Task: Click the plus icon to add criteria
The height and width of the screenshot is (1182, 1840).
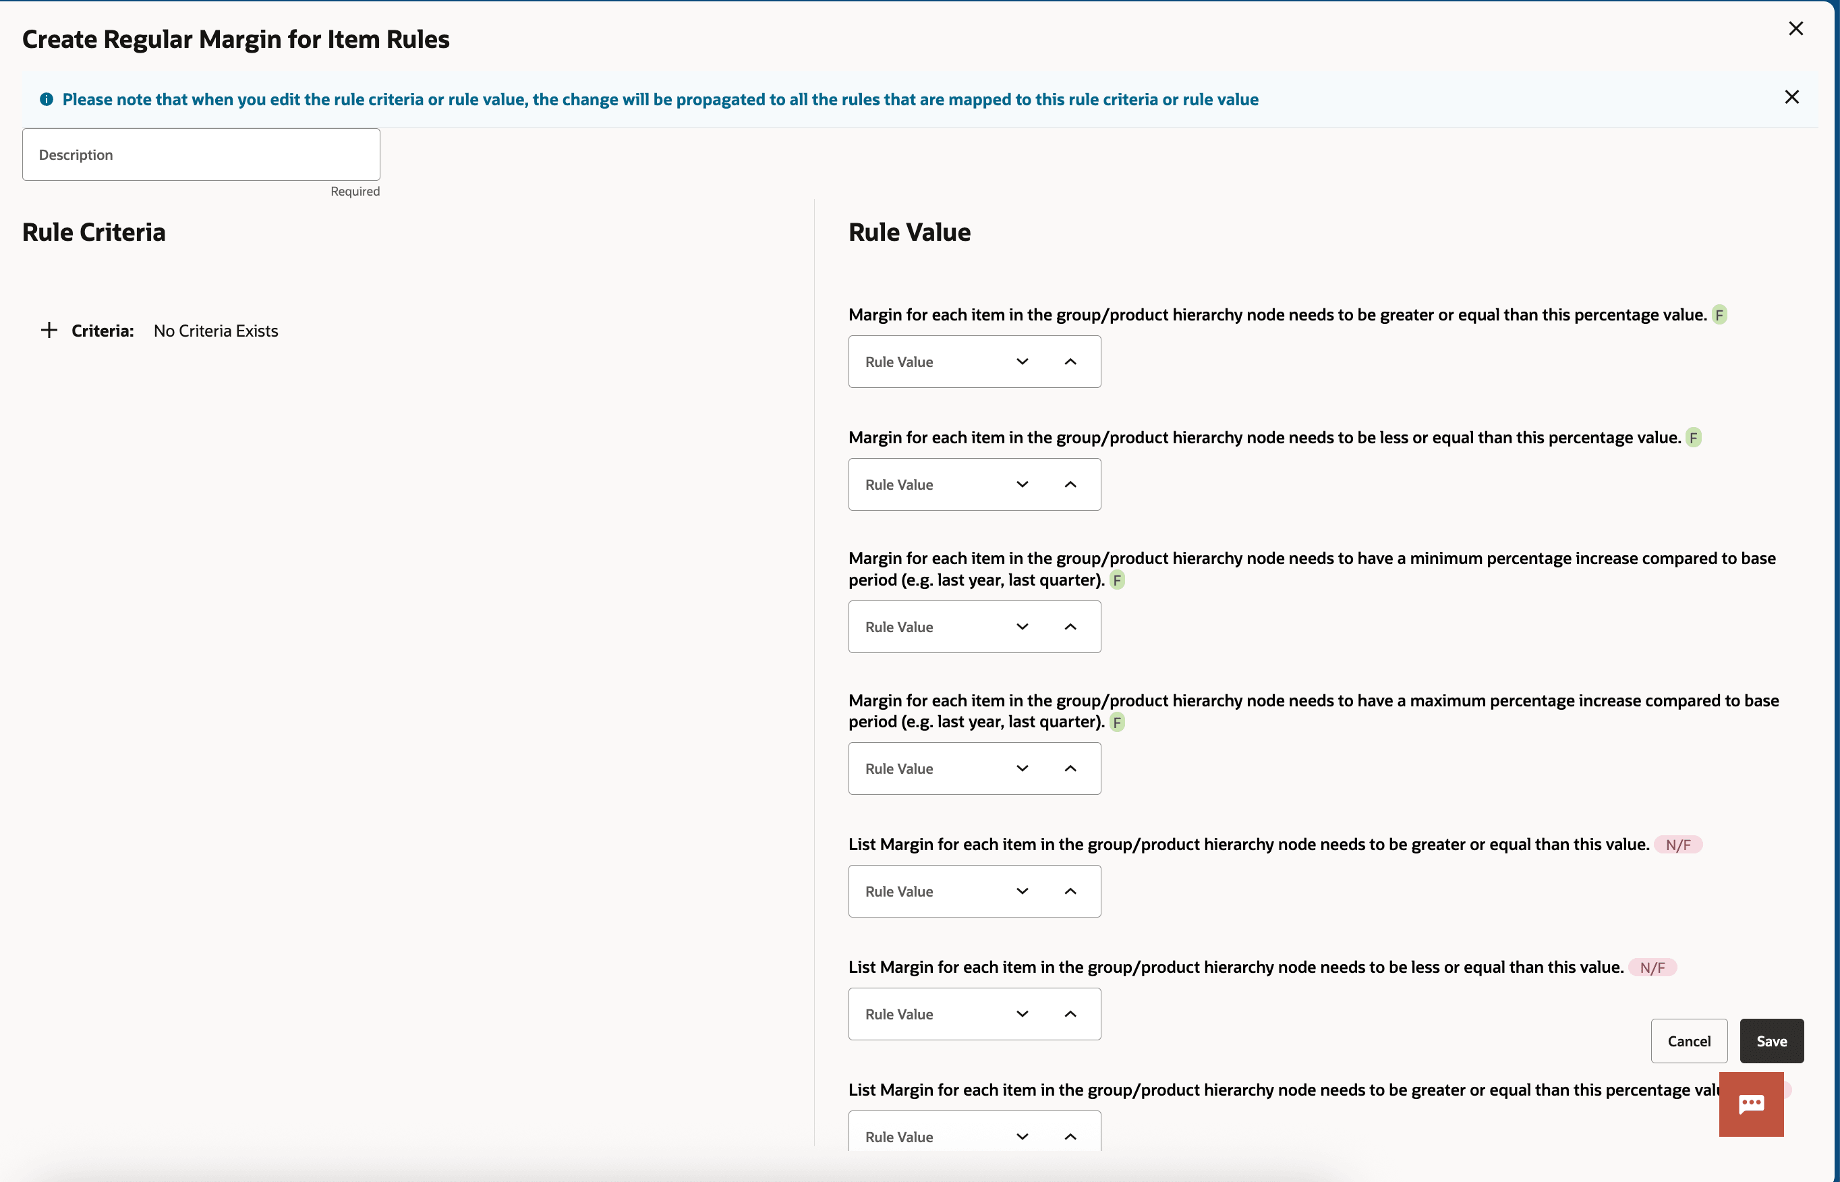Action: [49, 330]
